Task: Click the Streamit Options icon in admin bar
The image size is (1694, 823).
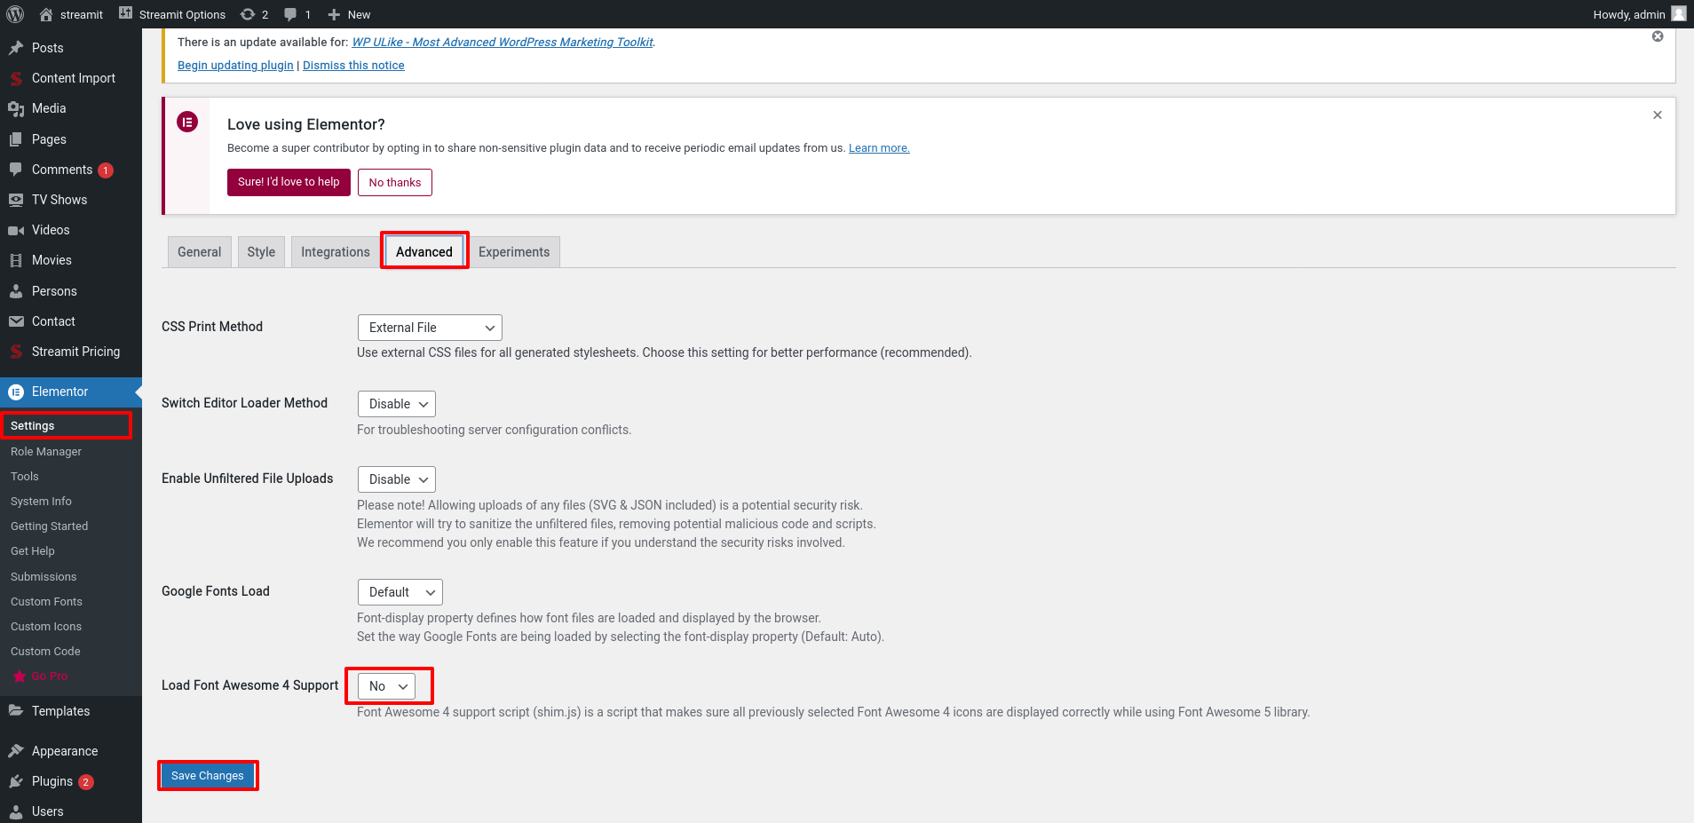Action: pyautogui.click(x=126, y=13)
